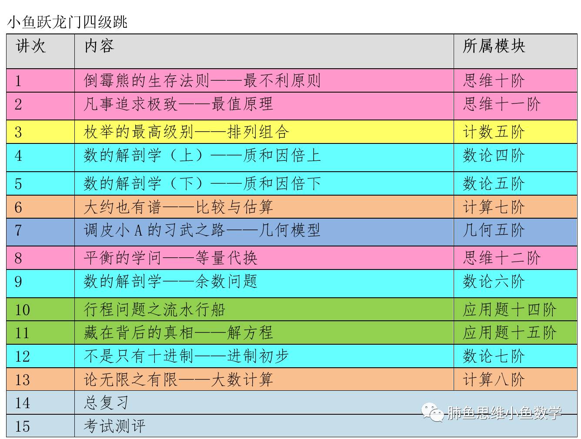This screenshot has height=439, width=581.
Task: Select lesson number 14 cell
Action: [x=40, y=403]
